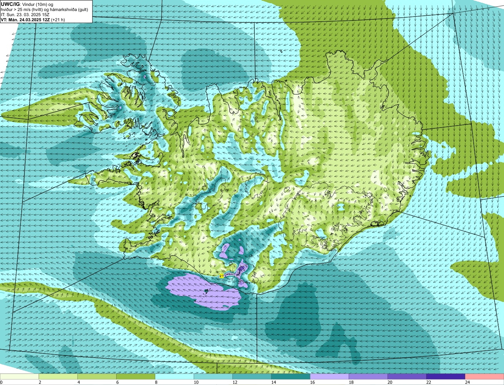Select the 8–10 pale cyan scale swatch
The width and height of the screenshot is (504, 385).
pos(174,376)
